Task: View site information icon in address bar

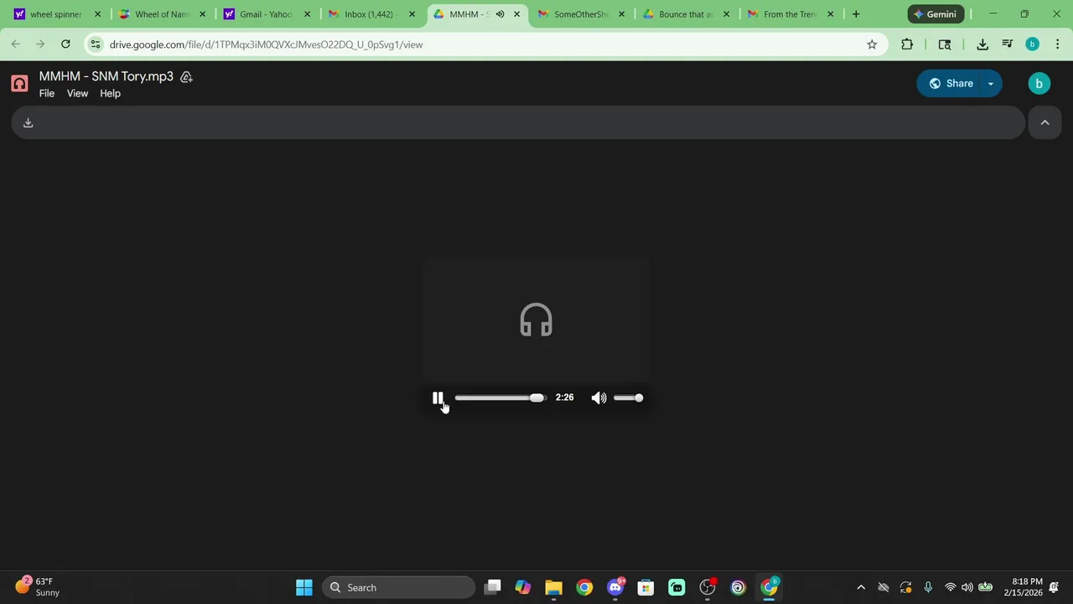Action: (96, 44)
